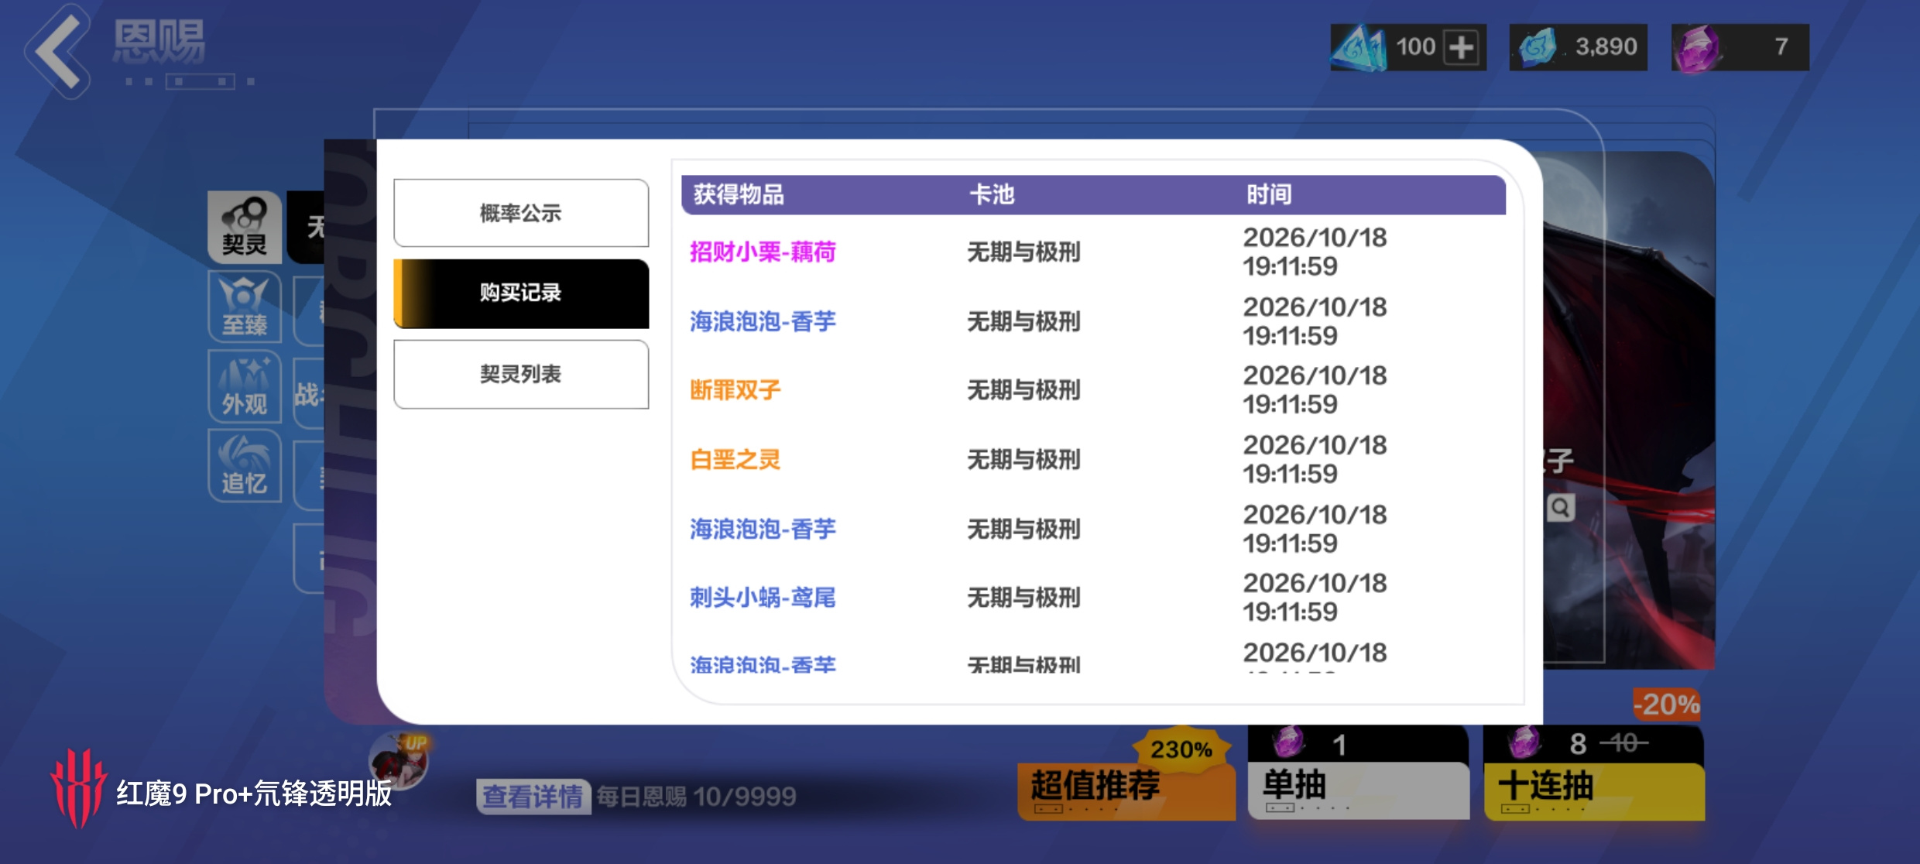Screen dimensions: 1920x864
Task: Open the 外观 appearance category
Action: [x=244, y=386]
